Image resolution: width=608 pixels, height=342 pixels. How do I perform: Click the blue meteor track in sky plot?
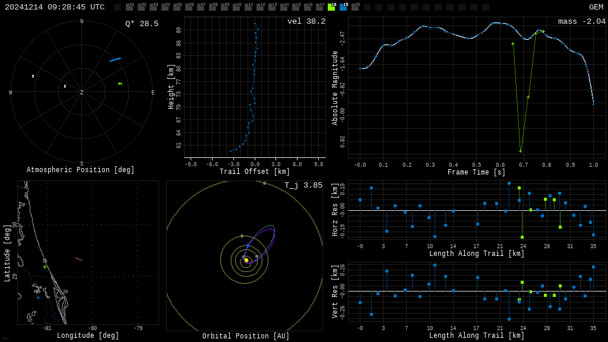pyautogui.click(x=115, y=59)
